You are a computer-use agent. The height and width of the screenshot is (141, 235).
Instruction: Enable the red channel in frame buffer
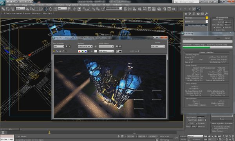[x=80, y=51]
